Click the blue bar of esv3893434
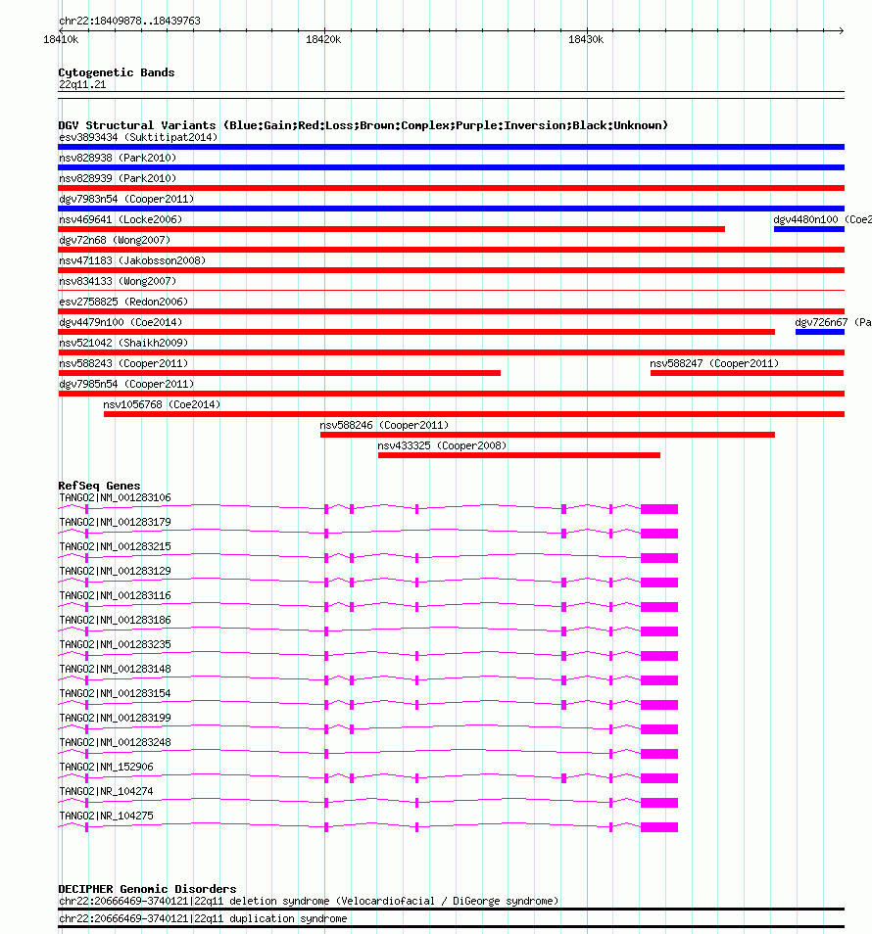 click(452, 147)
